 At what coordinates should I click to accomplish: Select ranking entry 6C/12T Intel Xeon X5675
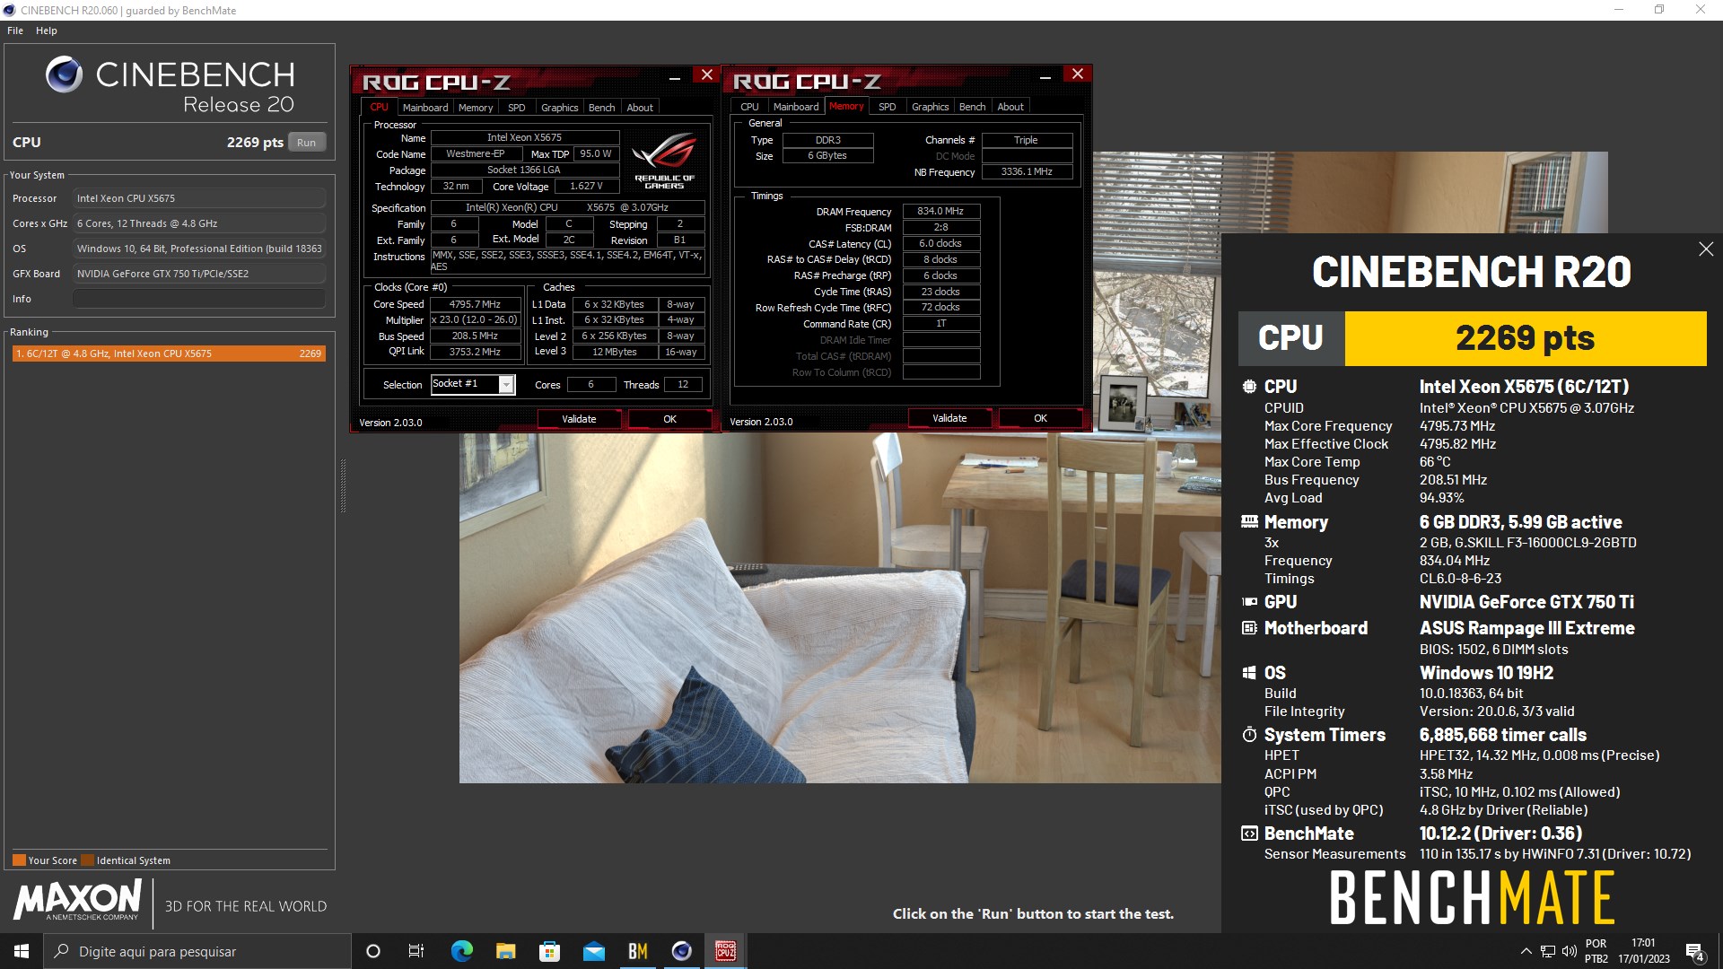(169, 354)
